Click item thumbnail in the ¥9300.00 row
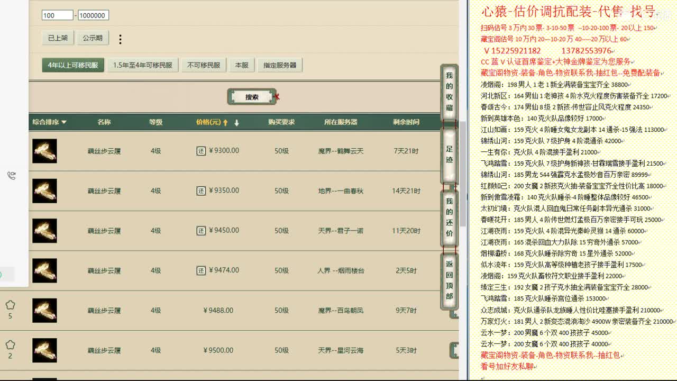 click(44, 151)
